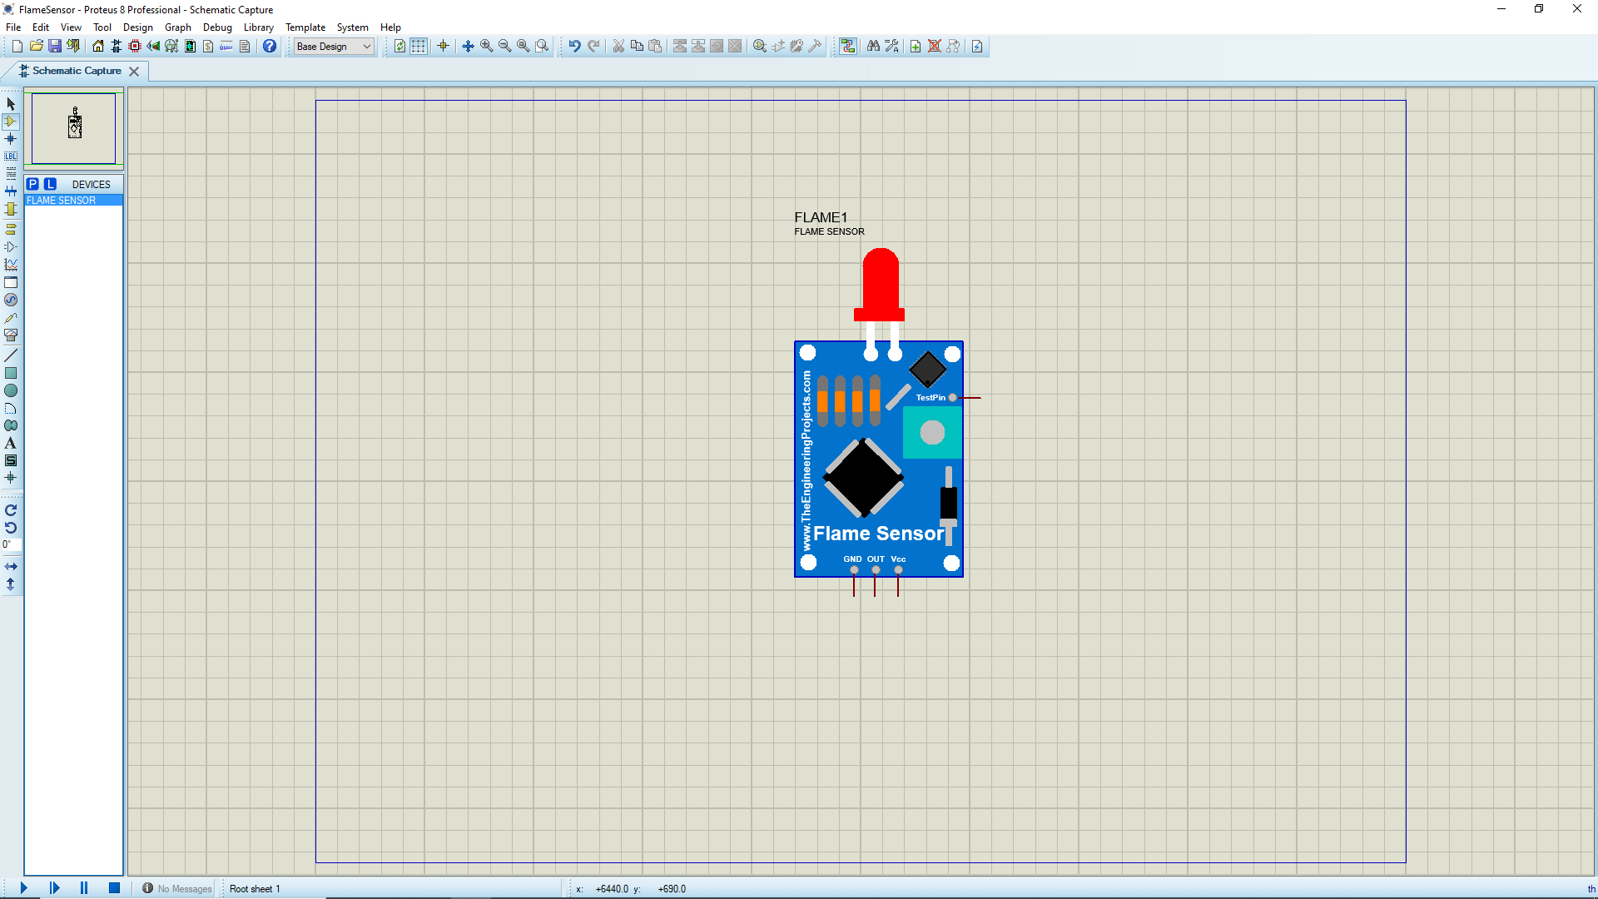Select the 2D Graphics Markers tool

(11, 478)
